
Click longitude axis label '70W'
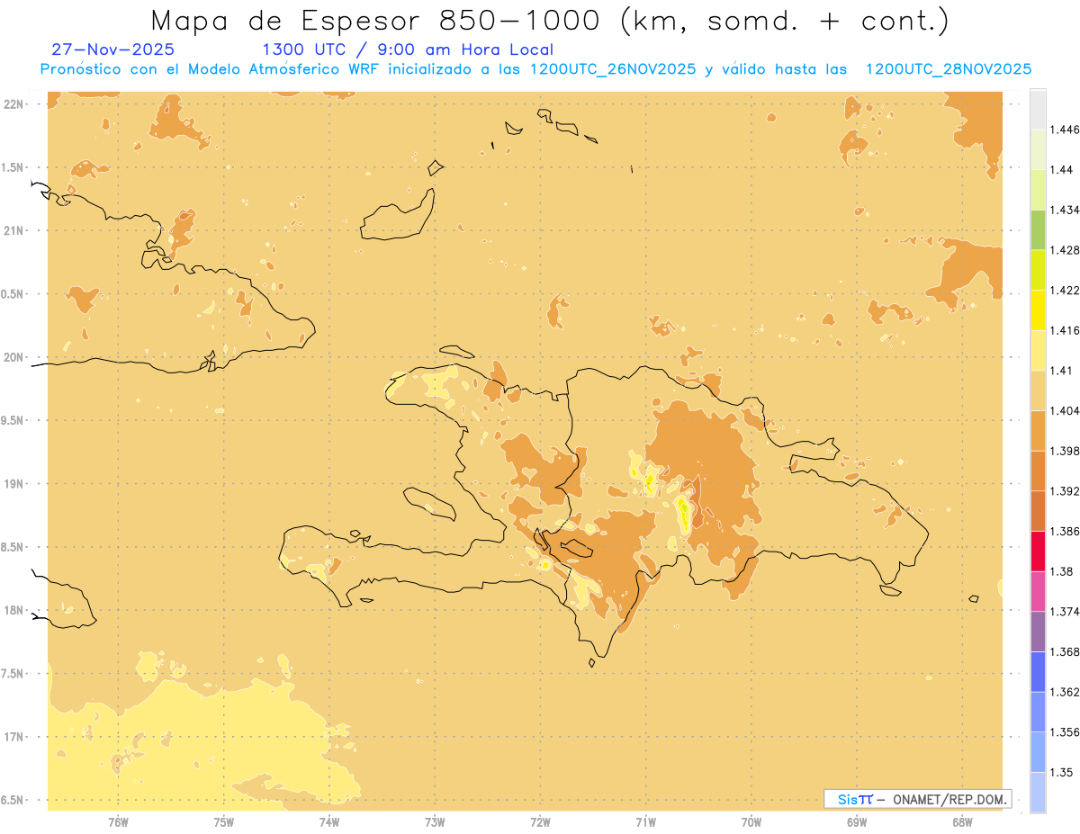pos(751,821)
